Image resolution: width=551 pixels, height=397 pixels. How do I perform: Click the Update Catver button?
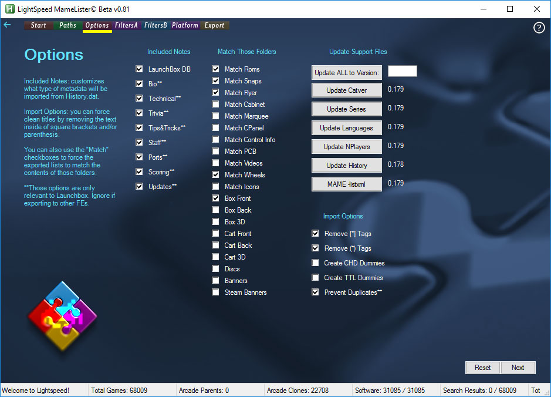click(346, 90)
